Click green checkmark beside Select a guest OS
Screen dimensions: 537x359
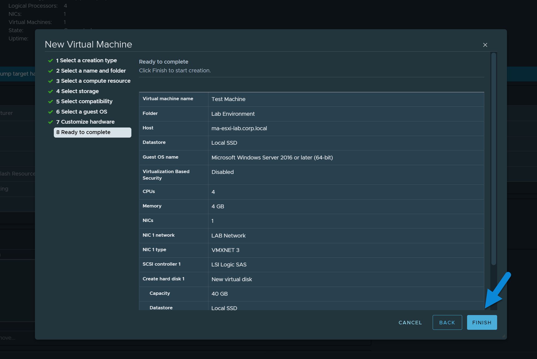50,112
